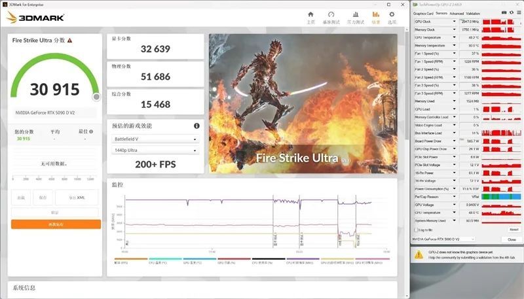
Task: Click the yellow warning icon in GPU-Z notice
Action: 419,255
